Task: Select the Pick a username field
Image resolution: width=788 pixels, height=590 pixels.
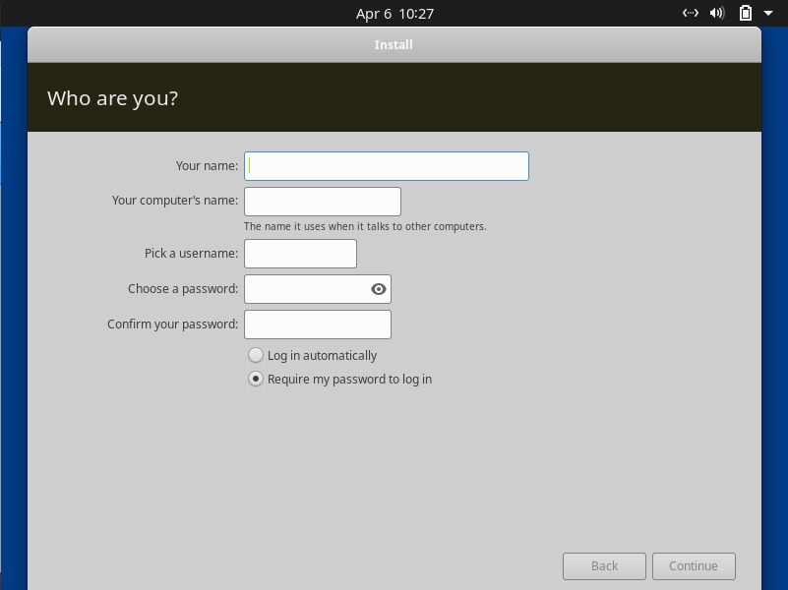Action: (x=300, y=254)
